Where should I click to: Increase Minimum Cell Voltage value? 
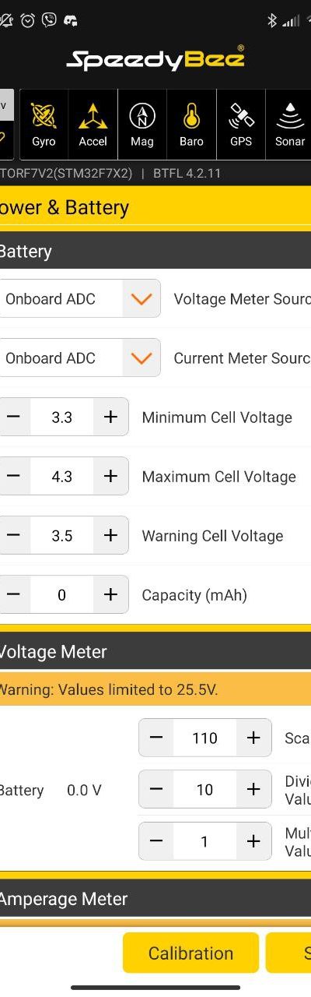(110, 417)
